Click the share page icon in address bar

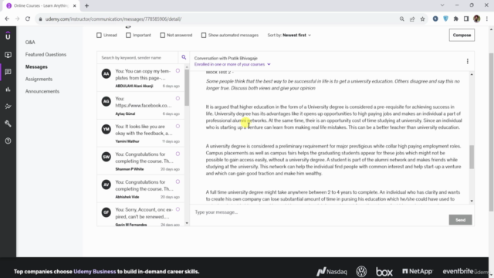click(412, 19)
